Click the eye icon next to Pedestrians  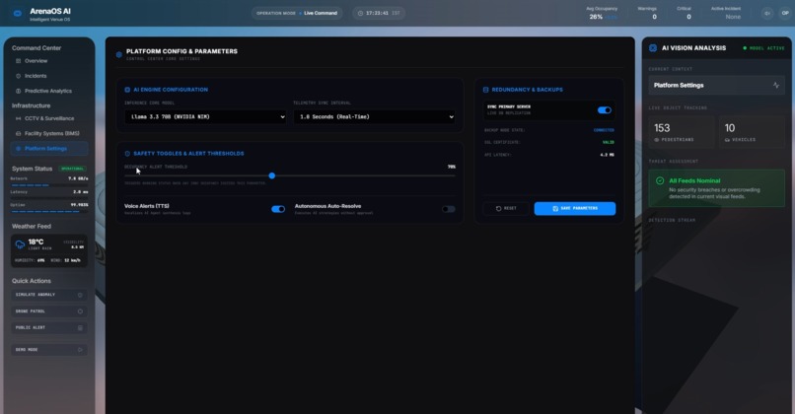pyautogui.click(x=657, y=140)
